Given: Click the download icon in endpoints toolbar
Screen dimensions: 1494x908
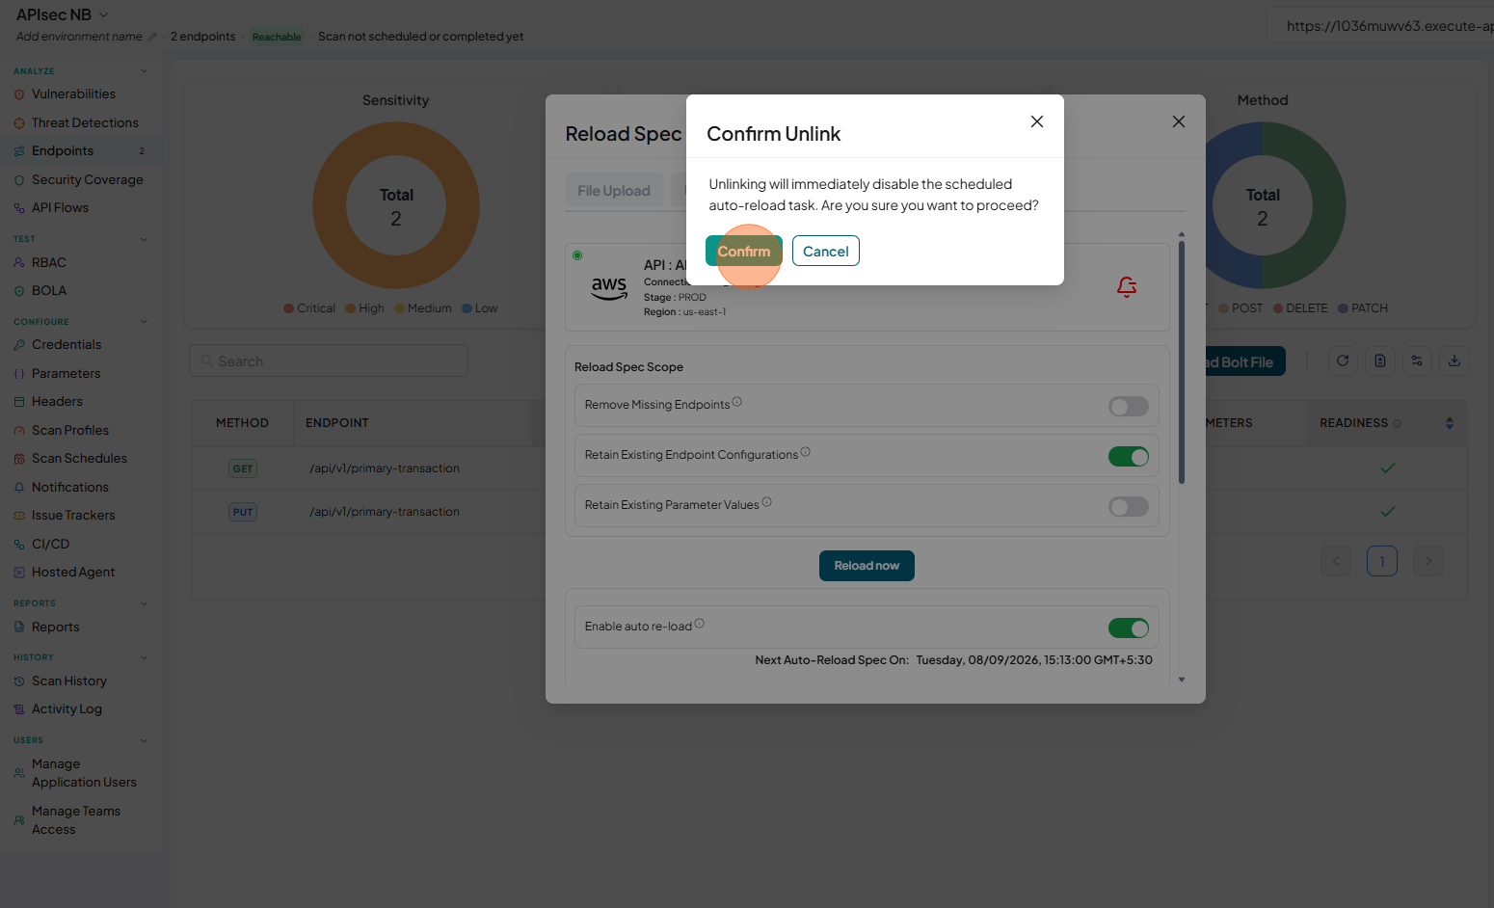Looking at the screenshot, I should 1454,361.
